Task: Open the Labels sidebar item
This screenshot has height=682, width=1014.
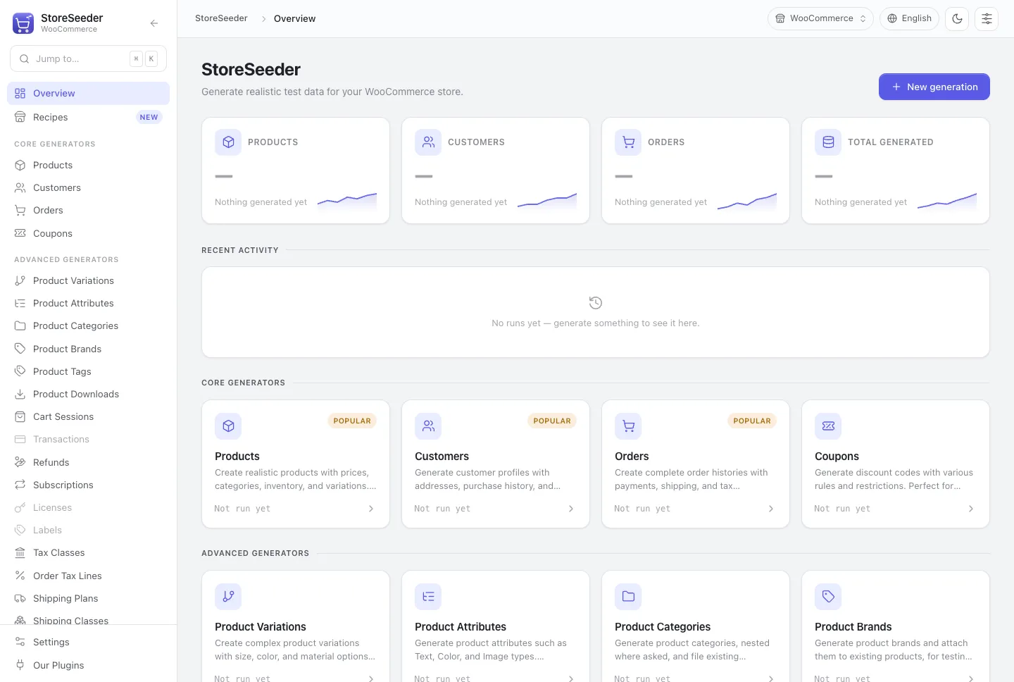Action: [x=88, y=530]
